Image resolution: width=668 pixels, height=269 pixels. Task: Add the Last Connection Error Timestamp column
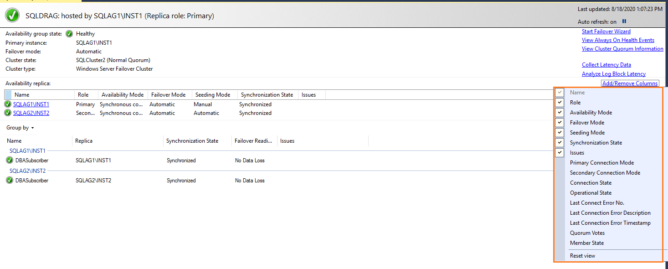point(610,223)
